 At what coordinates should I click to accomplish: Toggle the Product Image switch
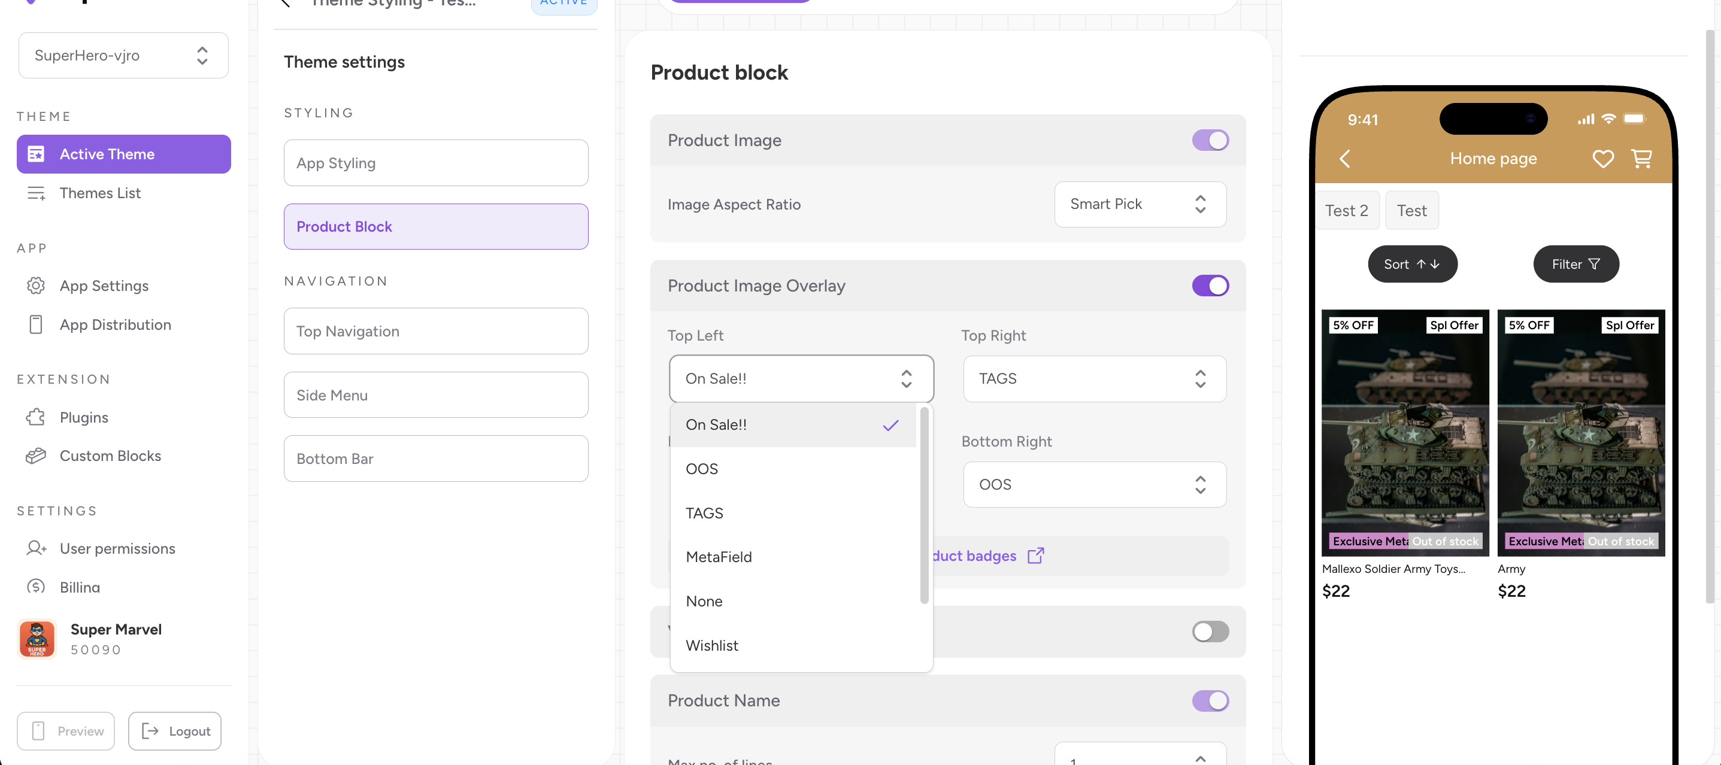pyautogui.click(x=1210, y=140)
